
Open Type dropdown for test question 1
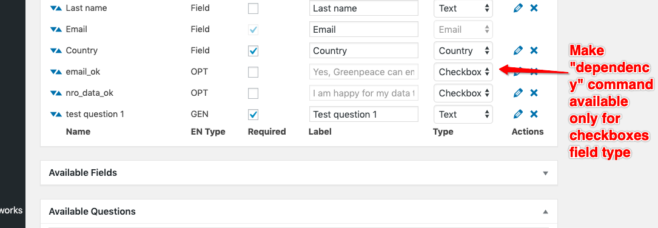(x=463, y=114)
